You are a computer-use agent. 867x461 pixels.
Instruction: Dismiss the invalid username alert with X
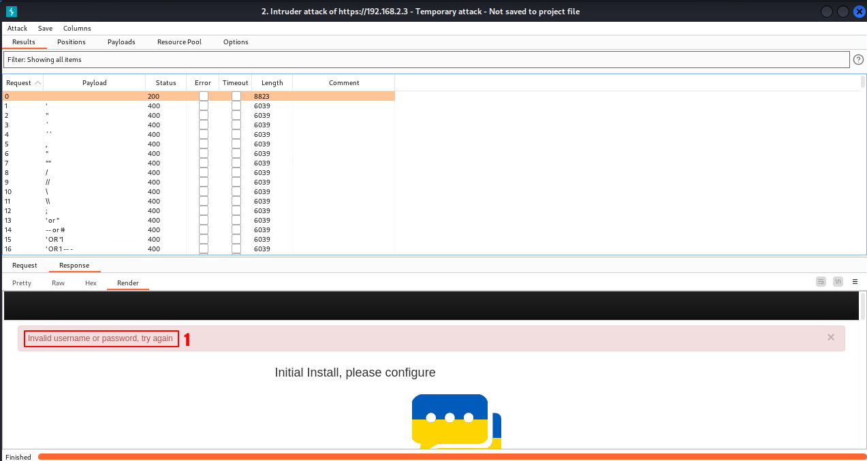point(830,338)
